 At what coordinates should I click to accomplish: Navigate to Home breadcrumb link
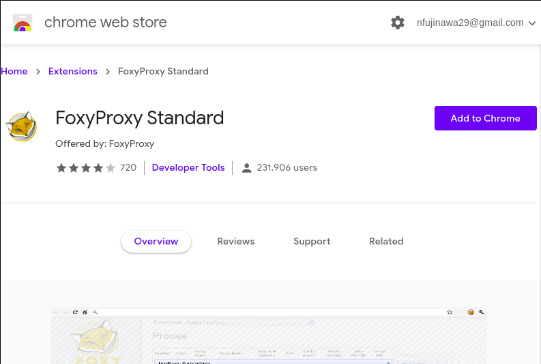(14, 72)
